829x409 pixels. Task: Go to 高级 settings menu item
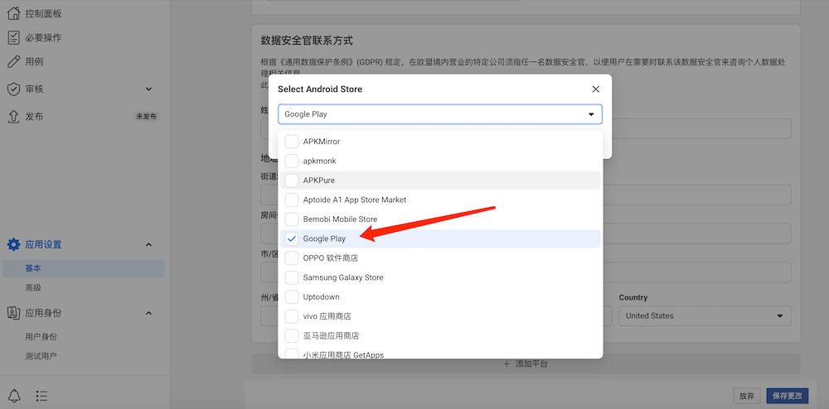point(33,287)
